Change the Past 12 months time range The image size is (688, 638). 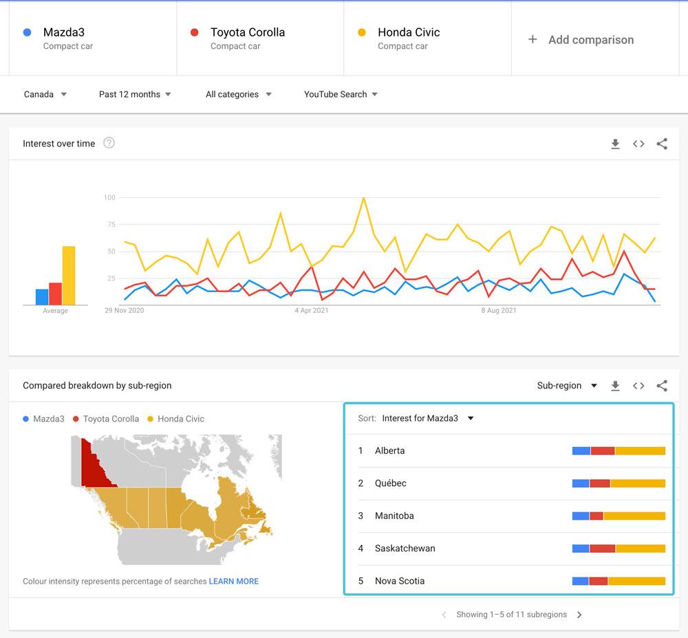coord(135,94)
